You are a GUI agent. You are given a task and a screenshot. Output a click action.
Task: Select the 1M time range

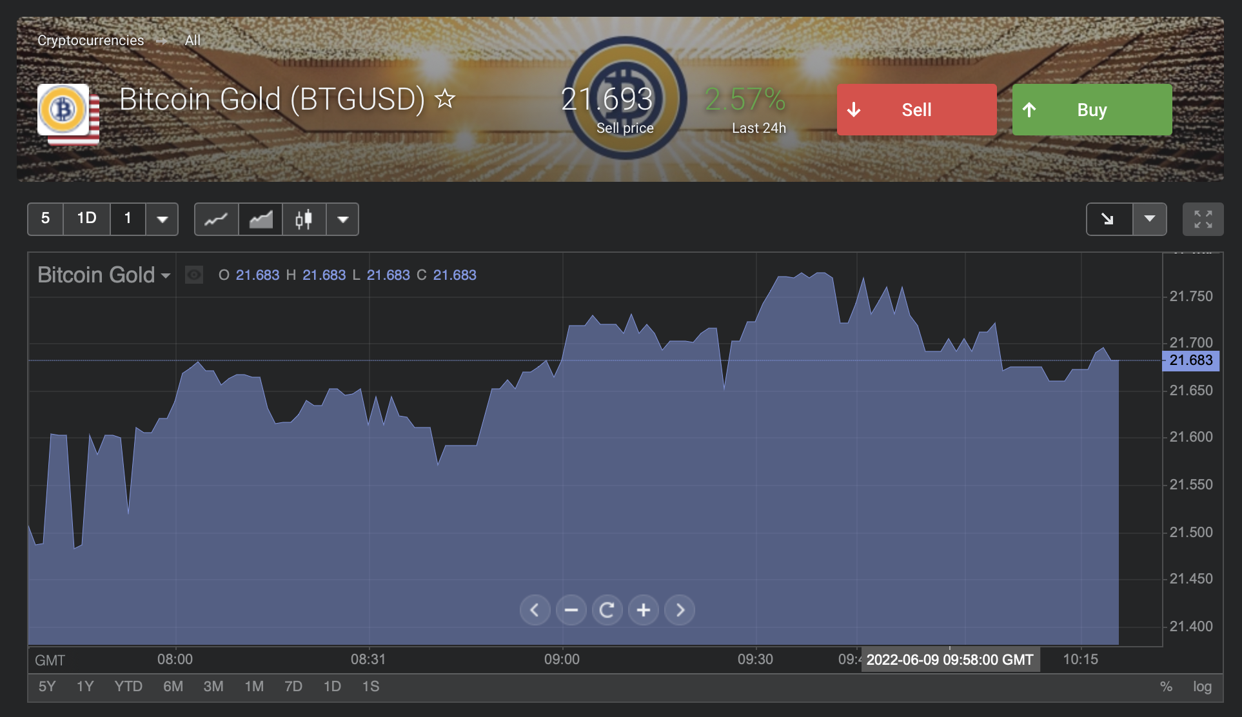254,687
